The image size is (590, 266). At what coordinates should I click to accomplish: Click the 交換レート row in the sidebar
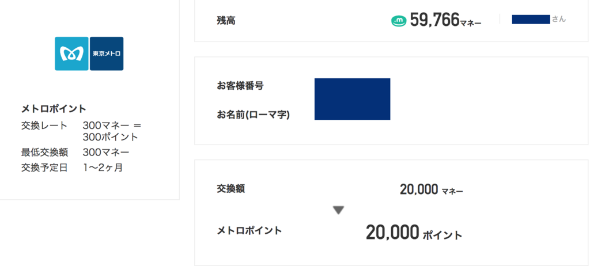pos(81,131)
